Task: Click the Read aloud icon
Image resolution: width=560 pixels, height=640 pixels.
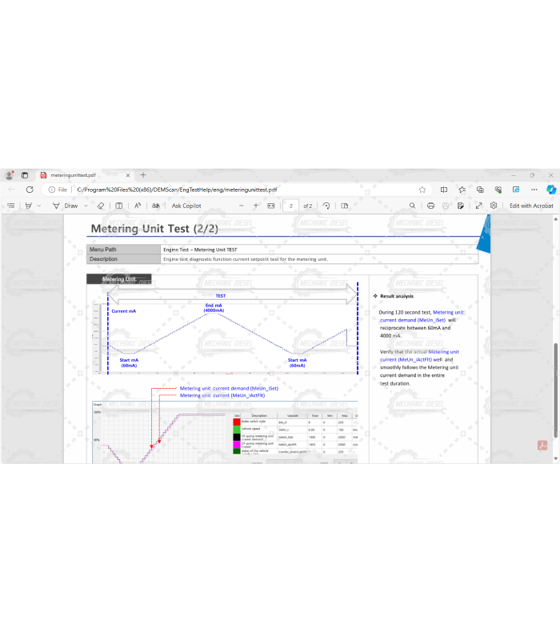Action: [138, 206]
